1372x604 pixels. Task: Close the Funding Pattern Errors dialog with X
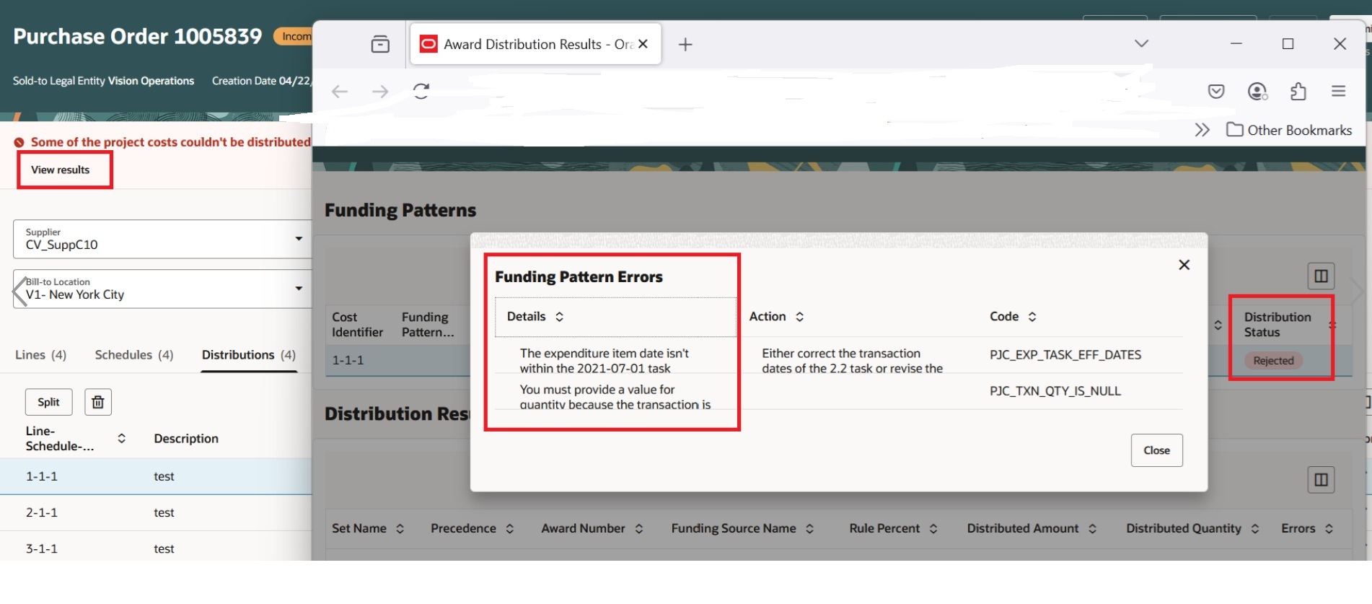coord(1184,265)
